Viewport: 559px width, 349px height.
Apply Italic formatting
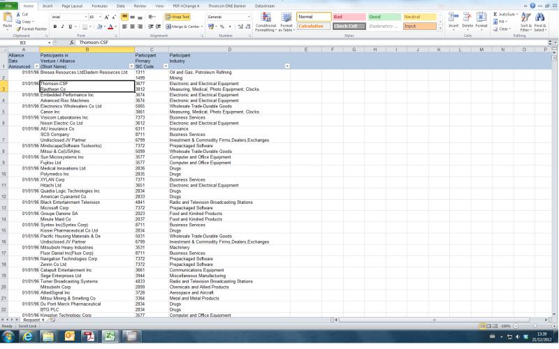click(62, 27)
